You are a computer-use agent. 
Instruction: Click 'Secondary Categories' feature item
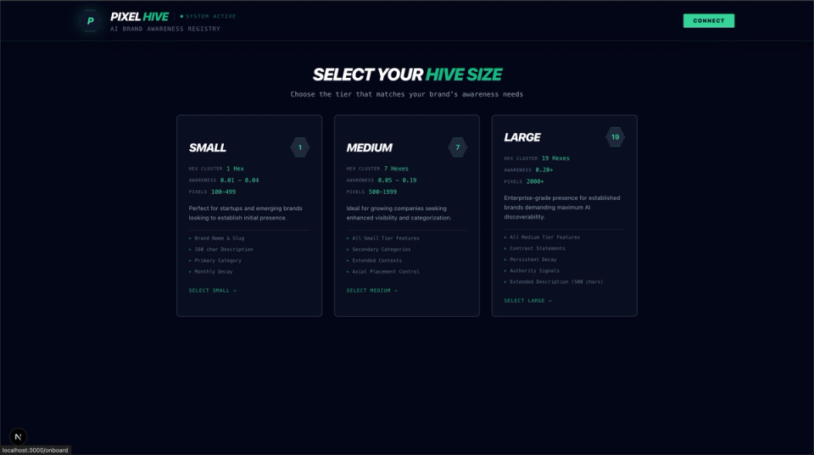click(x=381, y=250)
